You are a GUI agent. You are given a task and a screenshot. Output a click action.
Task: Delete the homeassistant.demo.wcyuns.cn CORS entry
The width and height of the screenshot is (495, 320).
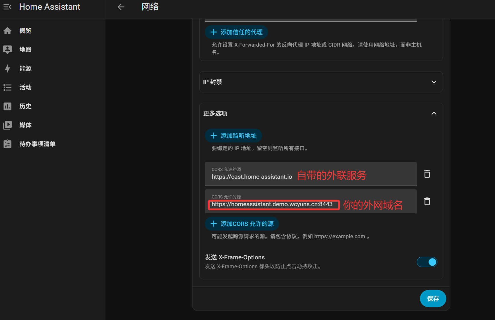(x=427, y=201)
